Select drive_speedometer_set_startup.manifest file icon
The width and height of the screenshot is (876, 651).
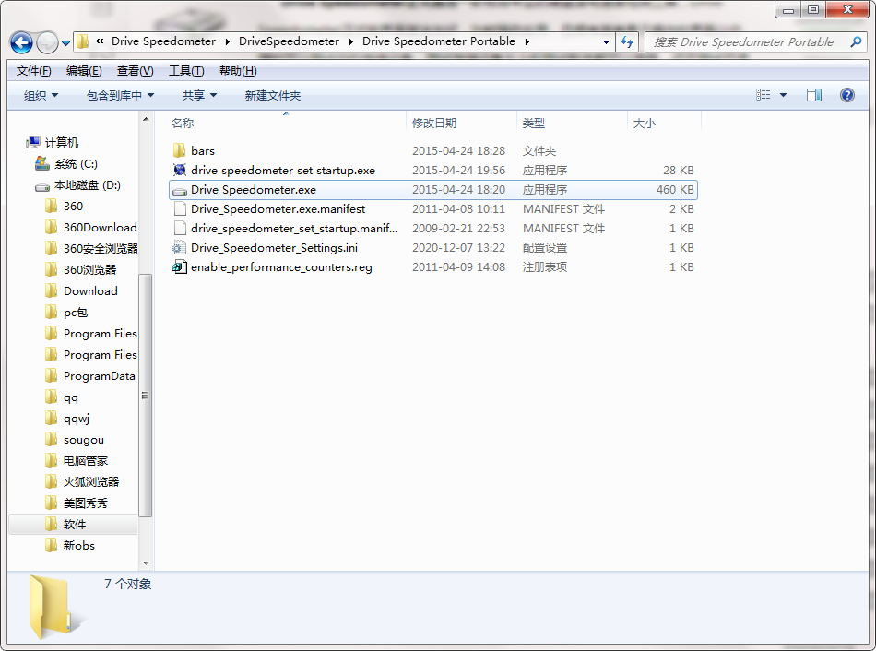[x=179, y=228]
